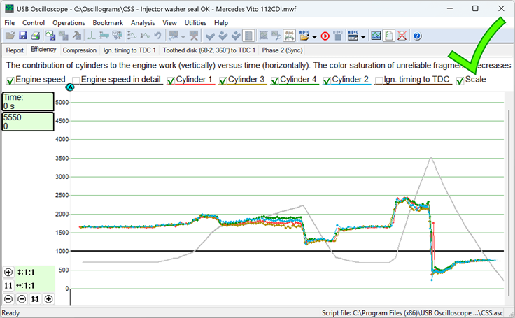Click the bottom-left zoom out minus button
515x318 pixels.
click(x=8, y=298)
